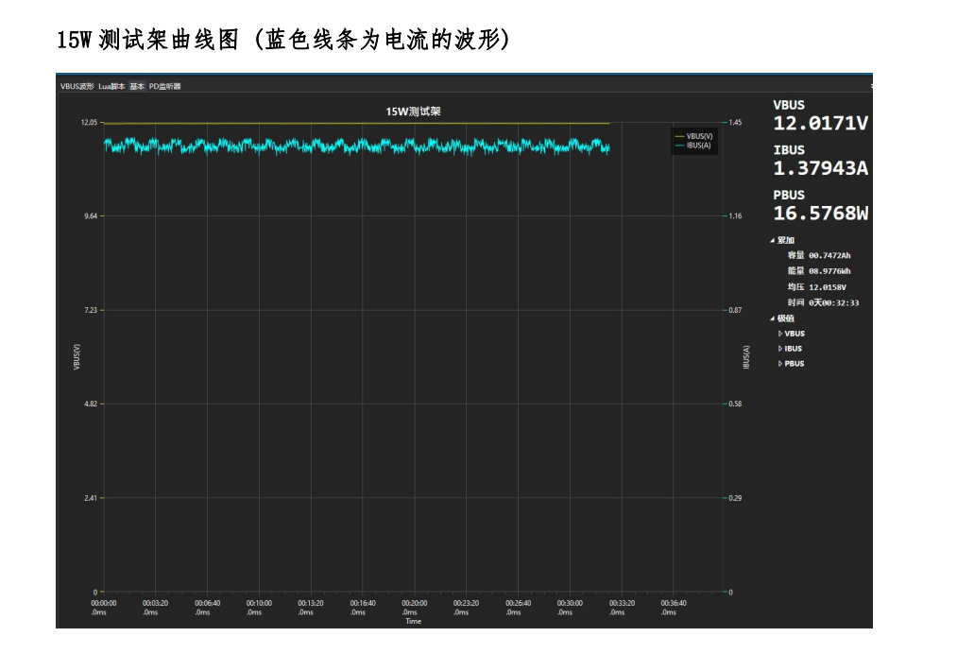Click the IBUS(A) legend entry

tap(699, 145)
